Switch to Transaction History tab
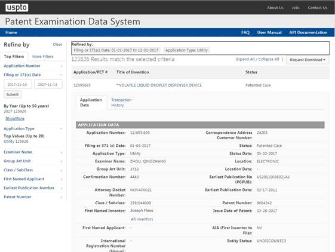This screenshot has width=335, height=252. point(121,103)
